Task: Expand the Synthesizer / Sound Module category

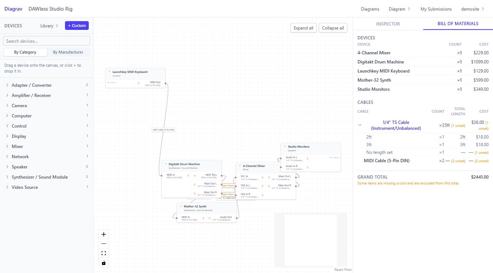Action: tap(46, 177)
